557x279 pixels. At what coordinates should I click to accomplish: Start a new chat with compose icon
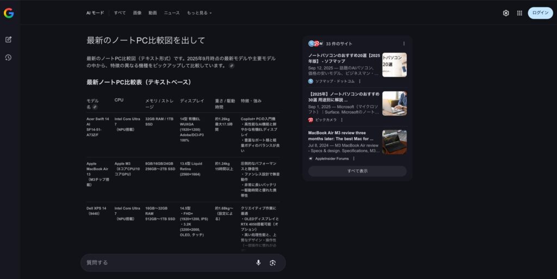pyautogui.click(x=9, y=40)
